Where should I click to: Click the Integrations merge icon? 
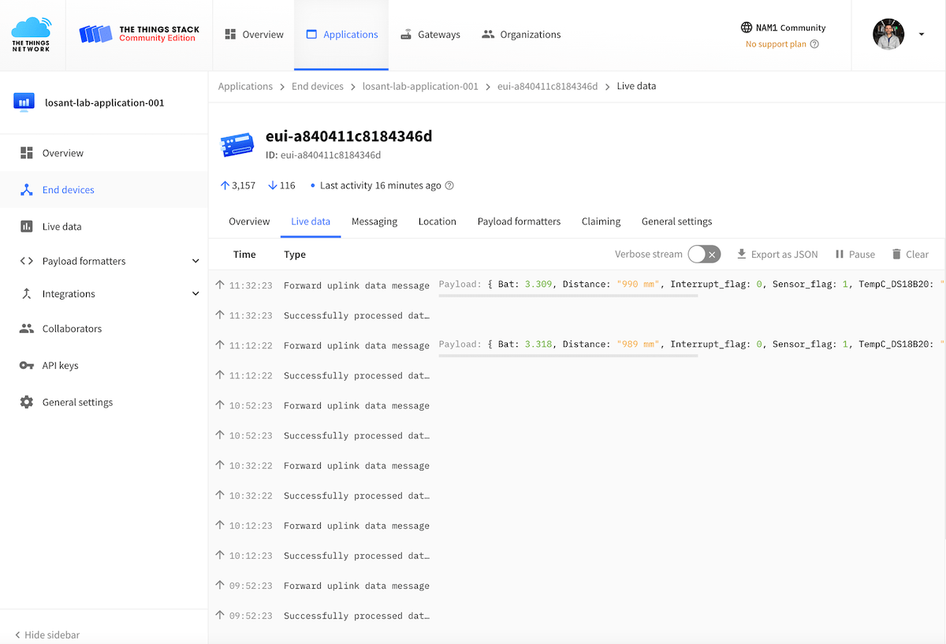27,294
